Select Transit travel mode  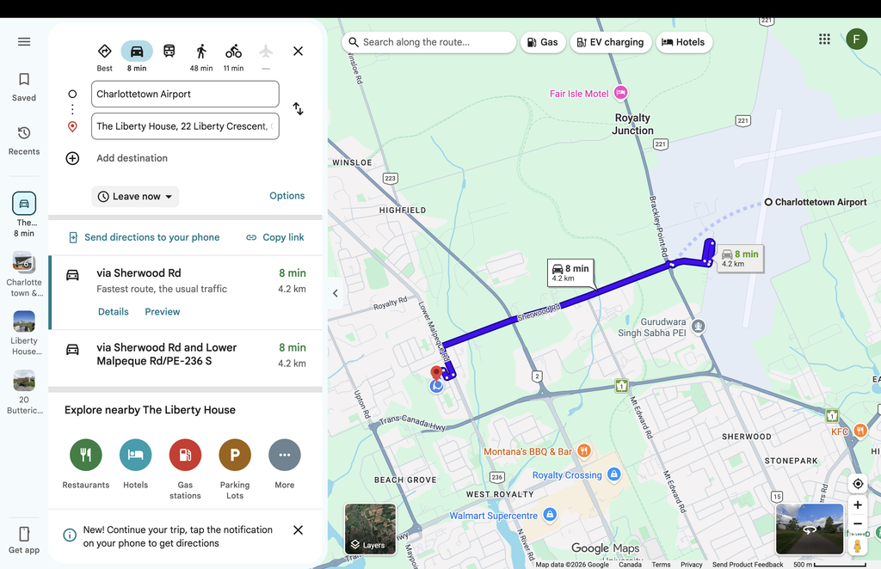169,51
